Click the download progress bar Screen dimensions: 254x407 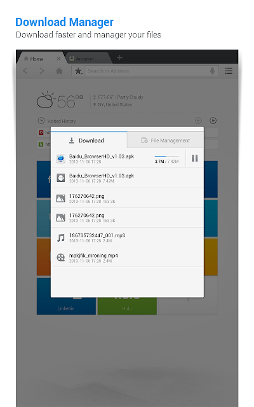pos(166,156)
